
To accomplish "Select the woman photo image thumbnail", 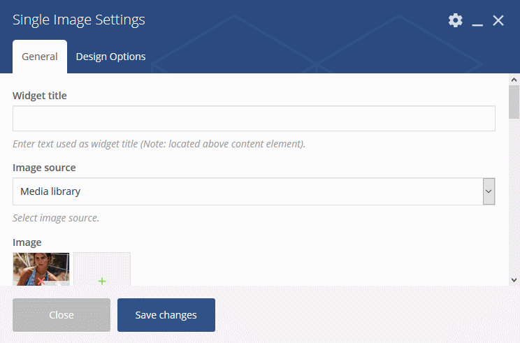I will pyautogui.click(x=41, y=269).
